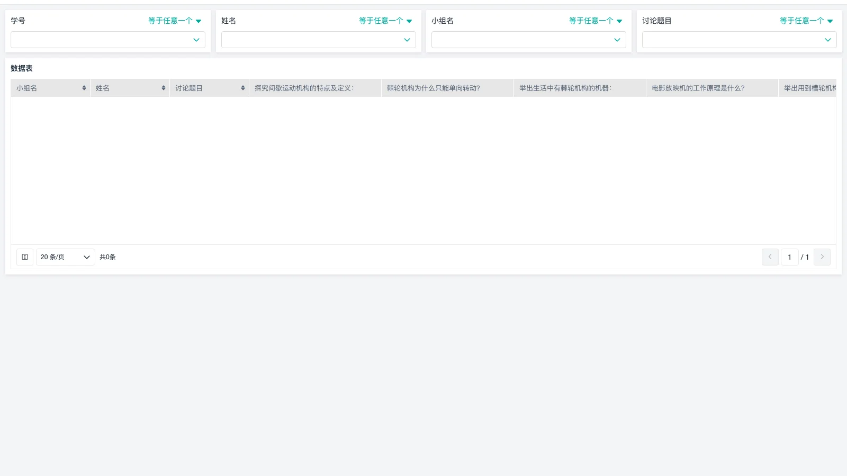Click the page number input showing 1
The width and height of the screenshot is (847, 476).
click(789, 257)
